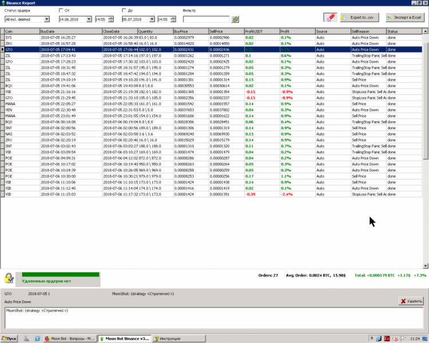Open the Статус ордера dropdown
Screen dimensions: 429x343
coord(47,19)
